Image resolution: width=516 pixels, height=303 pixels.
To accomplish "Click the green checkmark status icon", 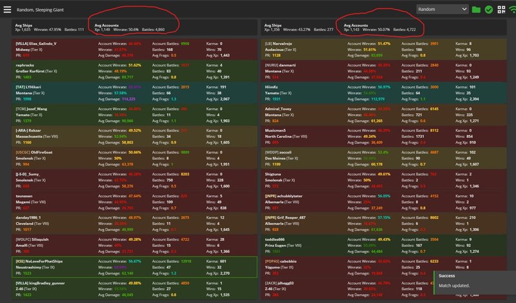I will 489,10.
